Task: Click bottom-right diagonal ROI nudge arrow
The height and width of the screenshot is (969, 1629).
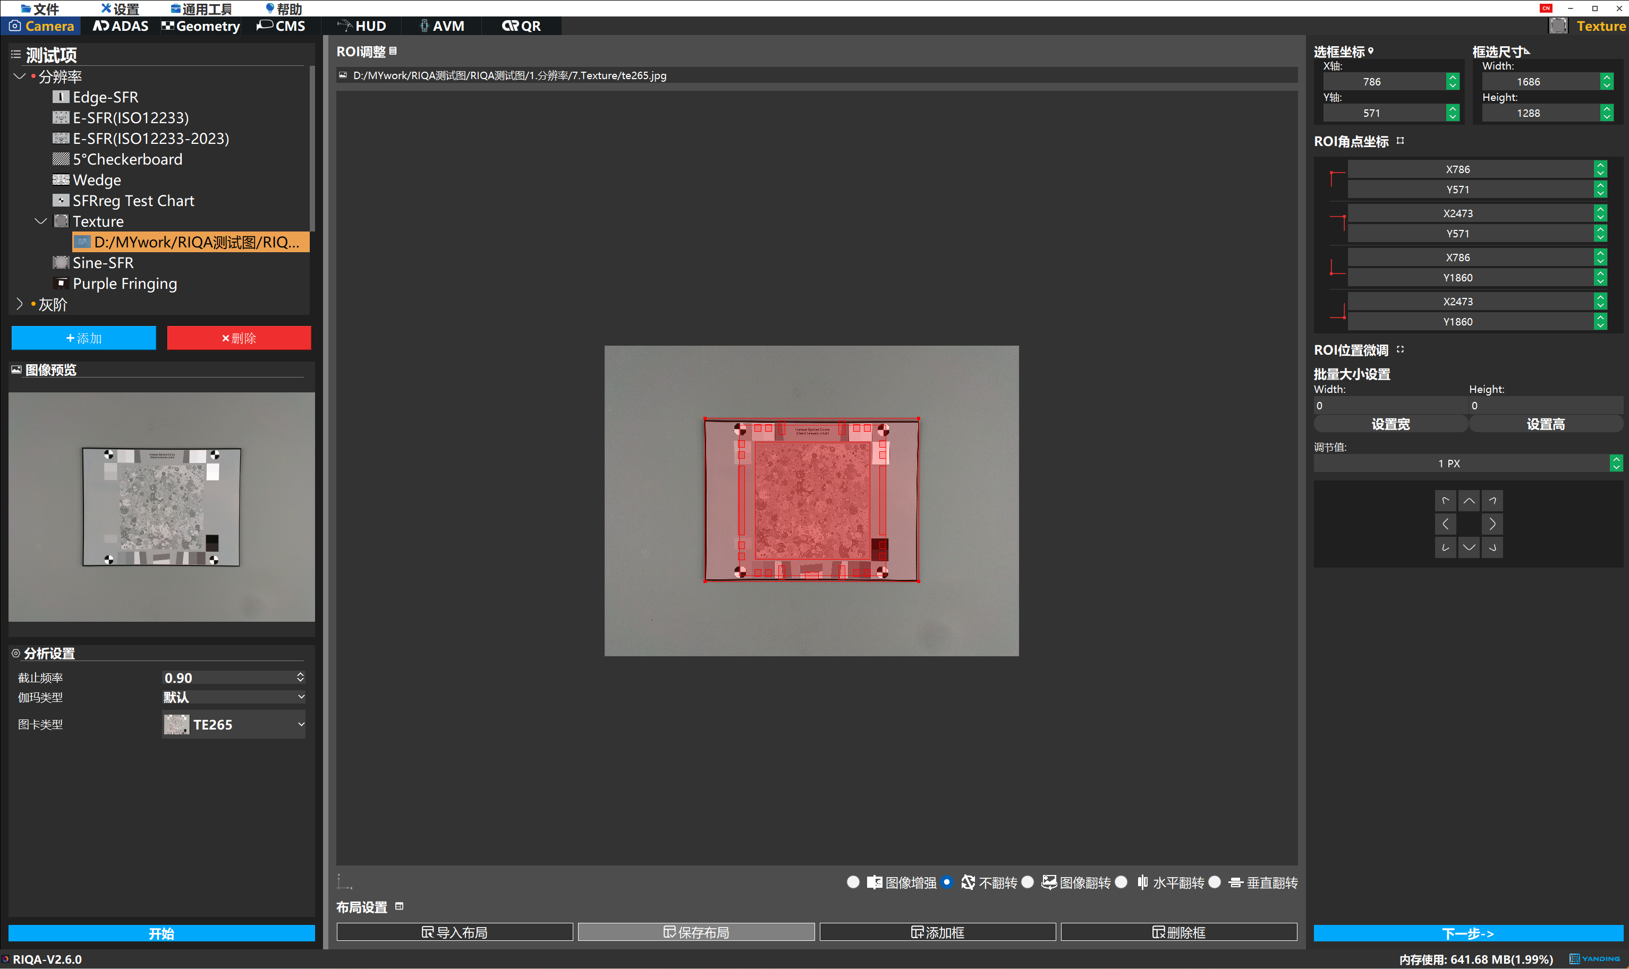Action: pos(1492,547)
